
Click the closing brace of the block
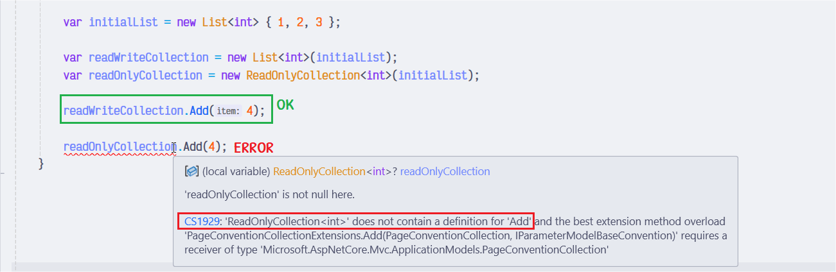tap(41, 164)
